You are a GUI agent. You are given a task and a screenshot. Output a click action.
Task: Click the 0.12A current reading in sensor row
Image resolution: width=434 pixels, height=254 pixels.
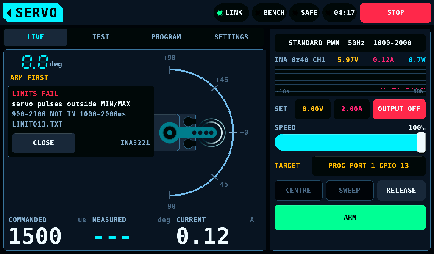tap(383, 60)
